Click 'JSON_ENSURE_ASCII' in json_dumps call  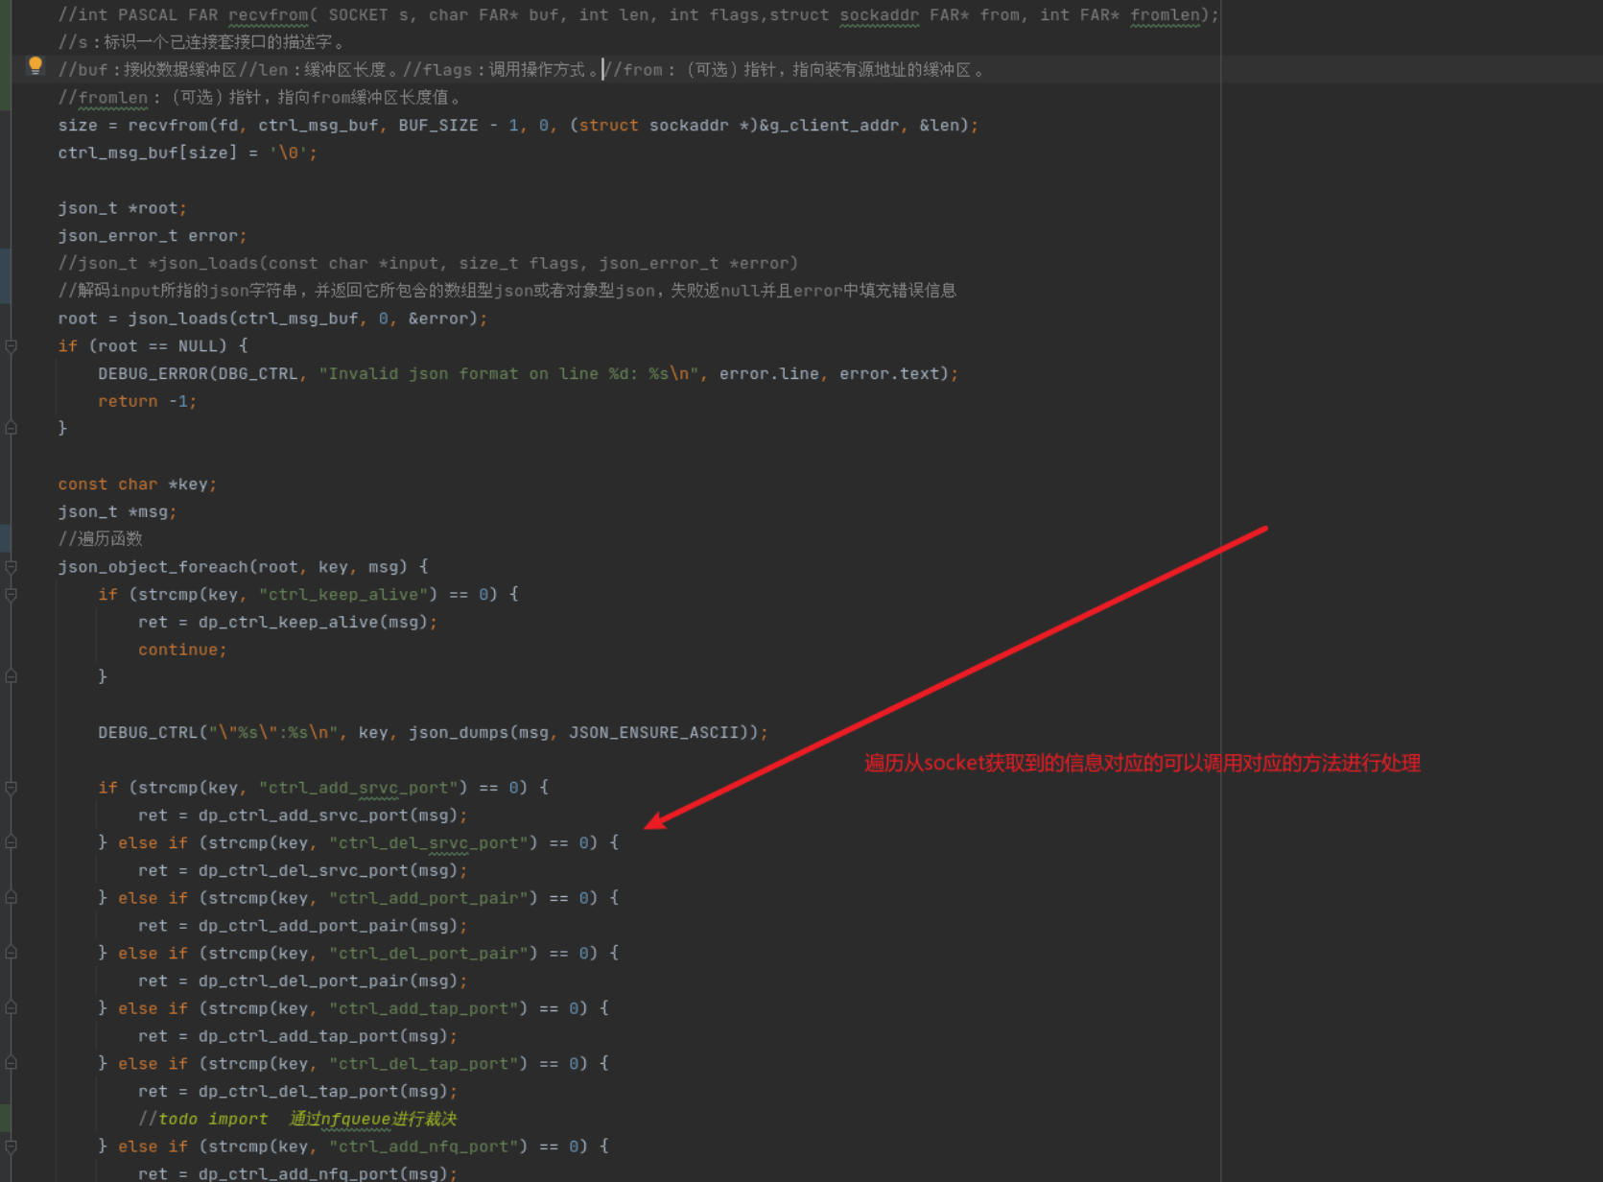click(x=653, y=733)
